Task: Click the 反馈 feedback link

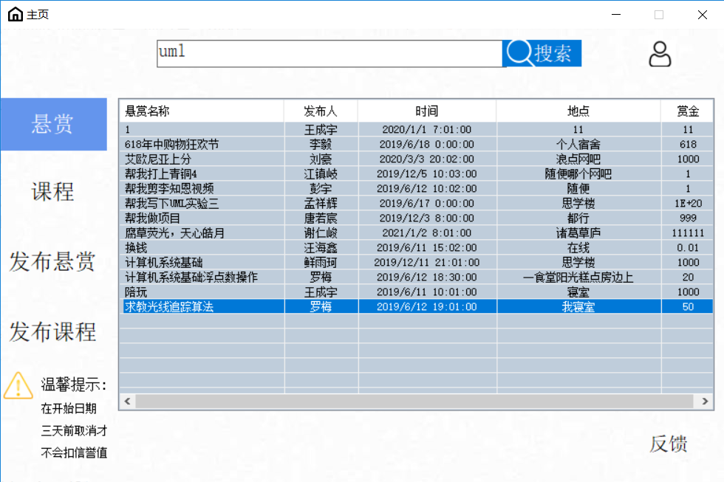Action: click(668, 444)
